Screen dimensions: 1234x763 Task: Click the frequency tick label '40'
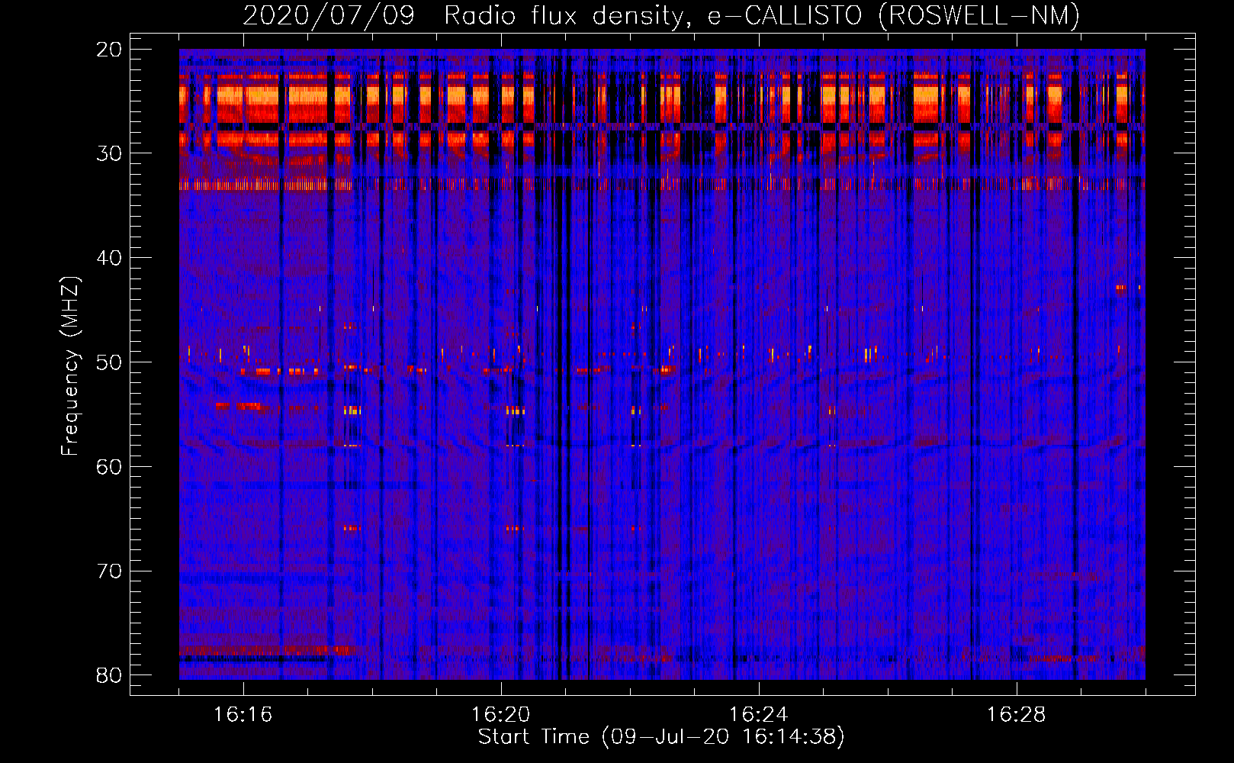pyautogui.click(x=109, y=258)
